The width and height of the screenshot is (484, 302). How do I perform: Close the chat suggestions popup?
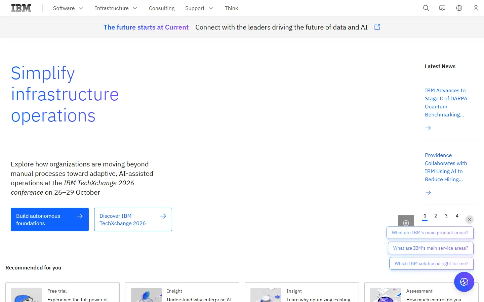click(x=470, y=219)
